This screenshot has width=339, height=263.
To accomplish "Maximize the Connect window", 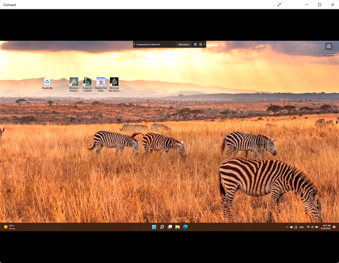I will pyautogui.click(x=320, y=5).
